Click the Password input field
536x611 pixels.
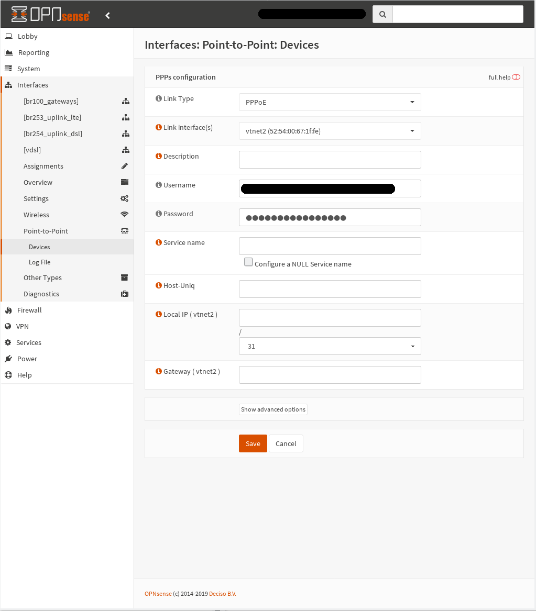[330, 217]
